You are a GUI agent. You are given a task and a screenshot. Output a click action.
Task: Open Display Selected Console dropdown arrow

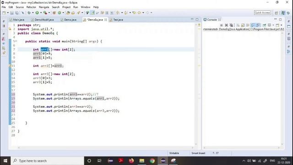[273, 25]
